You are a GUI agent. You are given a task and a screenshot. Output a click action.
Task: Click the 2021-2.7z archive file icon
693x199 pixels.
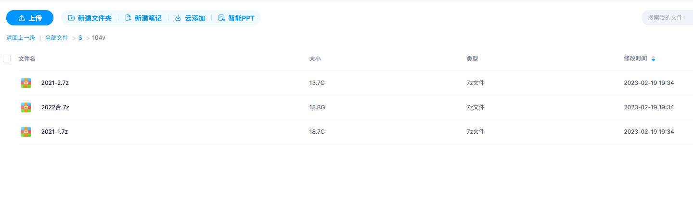click(x=26, y=83)
